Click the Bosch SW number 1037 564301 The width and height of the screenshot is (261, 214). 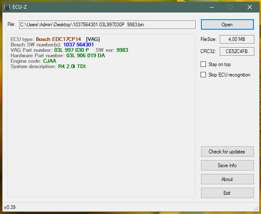(78, 45)
